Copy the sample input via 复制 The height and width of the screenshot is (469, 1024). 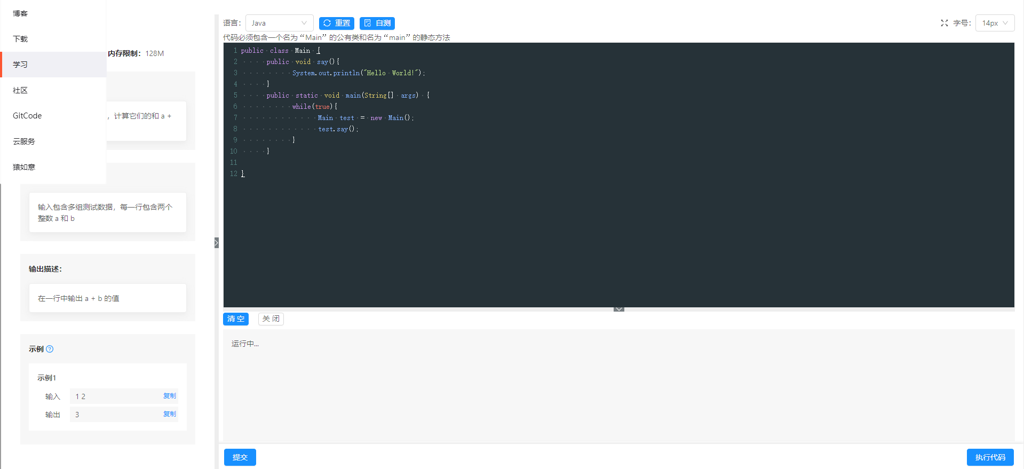[x=169, y=396]
